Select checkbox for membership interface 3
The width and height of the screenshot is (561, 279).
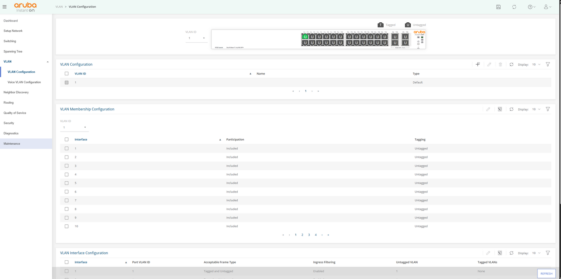click(x=66, y=166)
